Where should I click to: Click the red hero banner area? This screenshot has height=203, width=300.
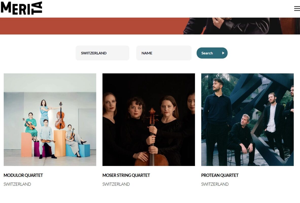tap(92, 26)
